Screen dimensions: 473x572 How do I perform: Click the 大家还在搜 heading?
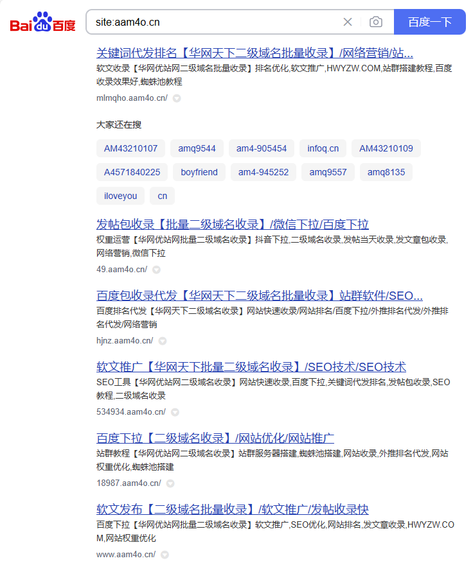pyautogui.click(x=119, y=125)
